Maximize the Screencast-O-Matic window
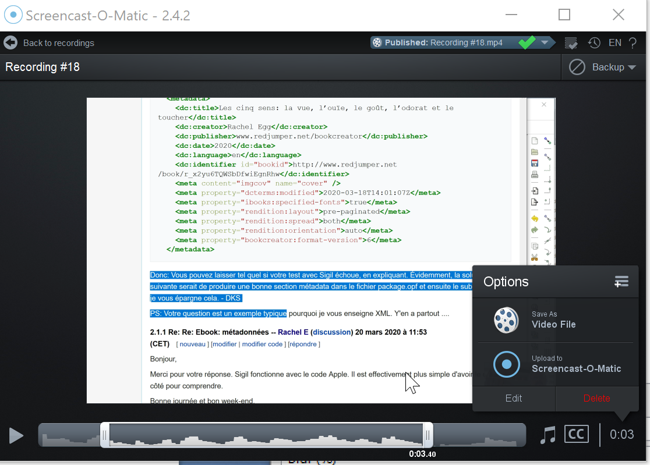650x465 pixels. click(564, 15)
